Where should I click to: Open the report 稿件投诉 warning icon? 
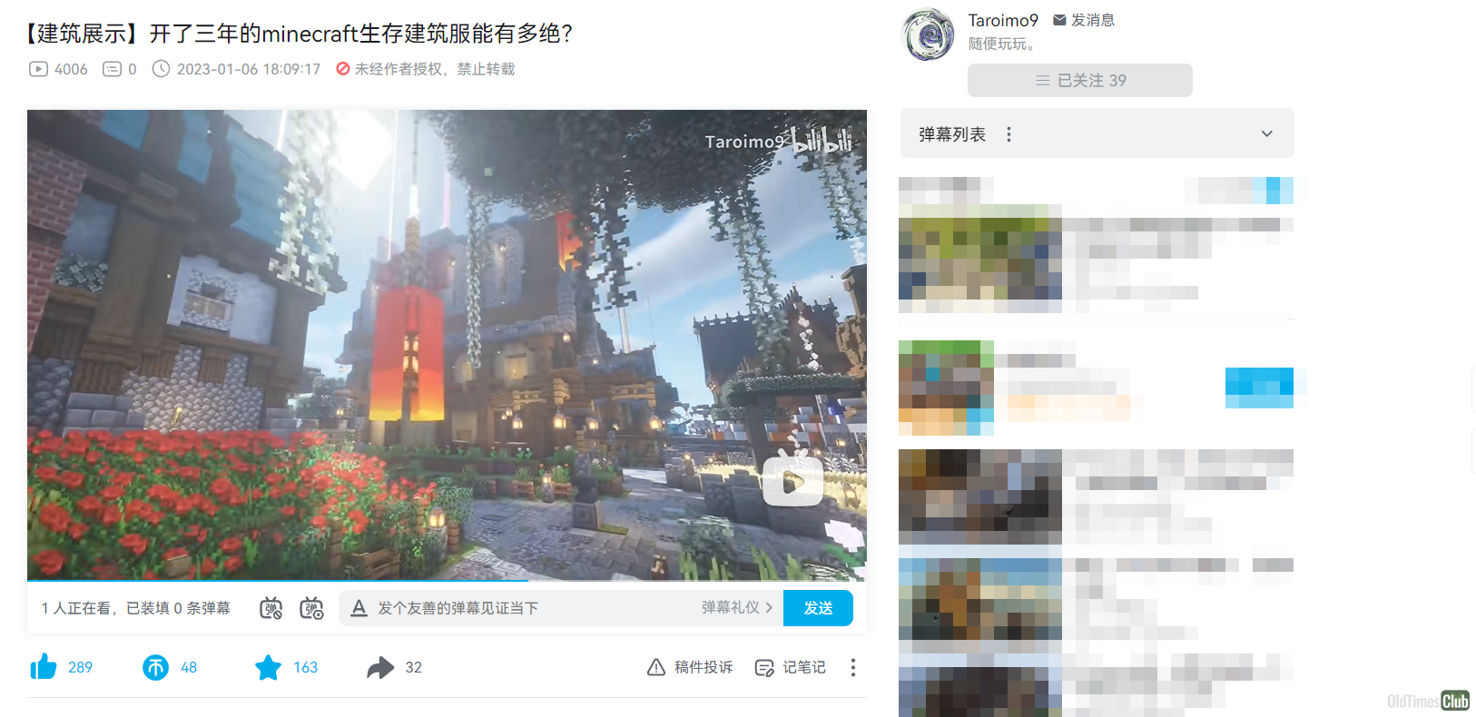click(655, 668)
